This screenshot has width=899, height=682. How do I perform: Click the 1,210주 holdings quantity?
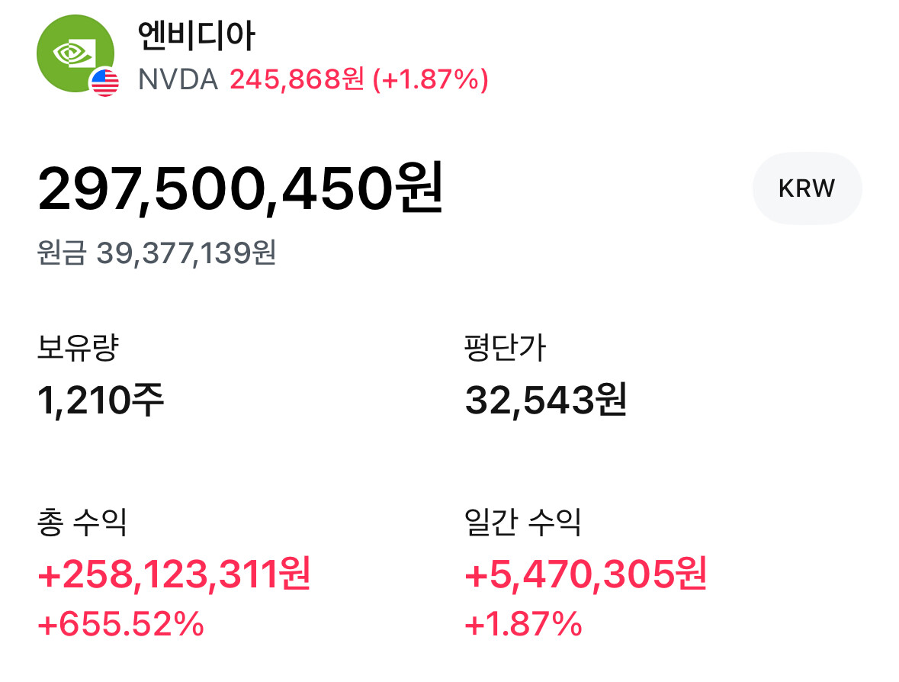(x=101, y=401)
